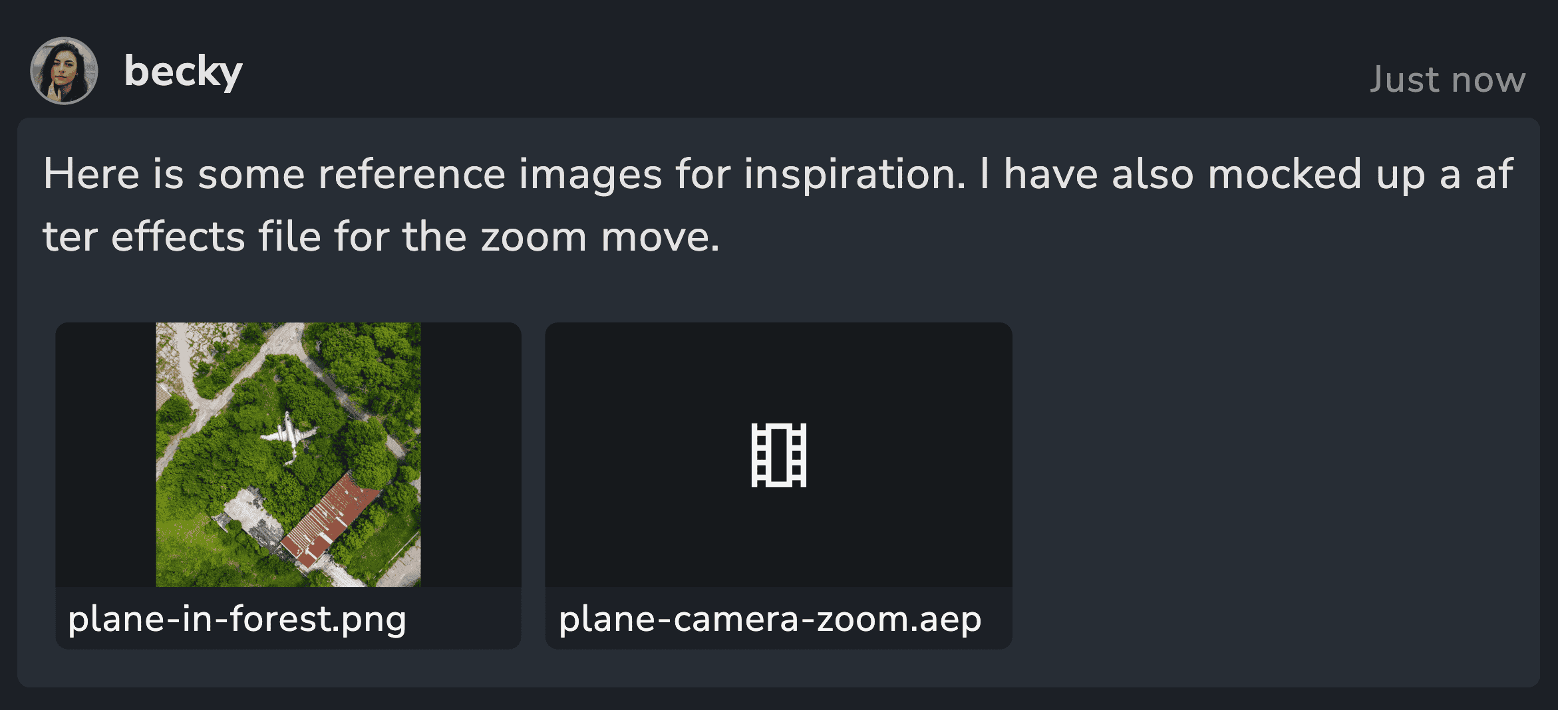Click "effects file" in the message's second line
This screenshot has height=710, width=1558.
pos(216,237)
